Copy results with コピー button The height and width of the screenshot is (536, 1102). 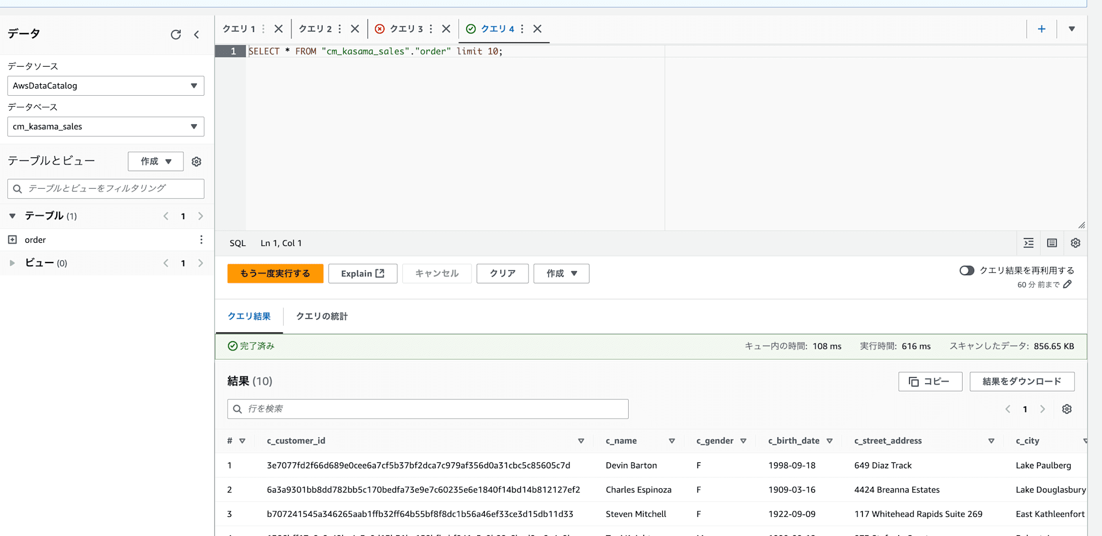pos(930,381)
